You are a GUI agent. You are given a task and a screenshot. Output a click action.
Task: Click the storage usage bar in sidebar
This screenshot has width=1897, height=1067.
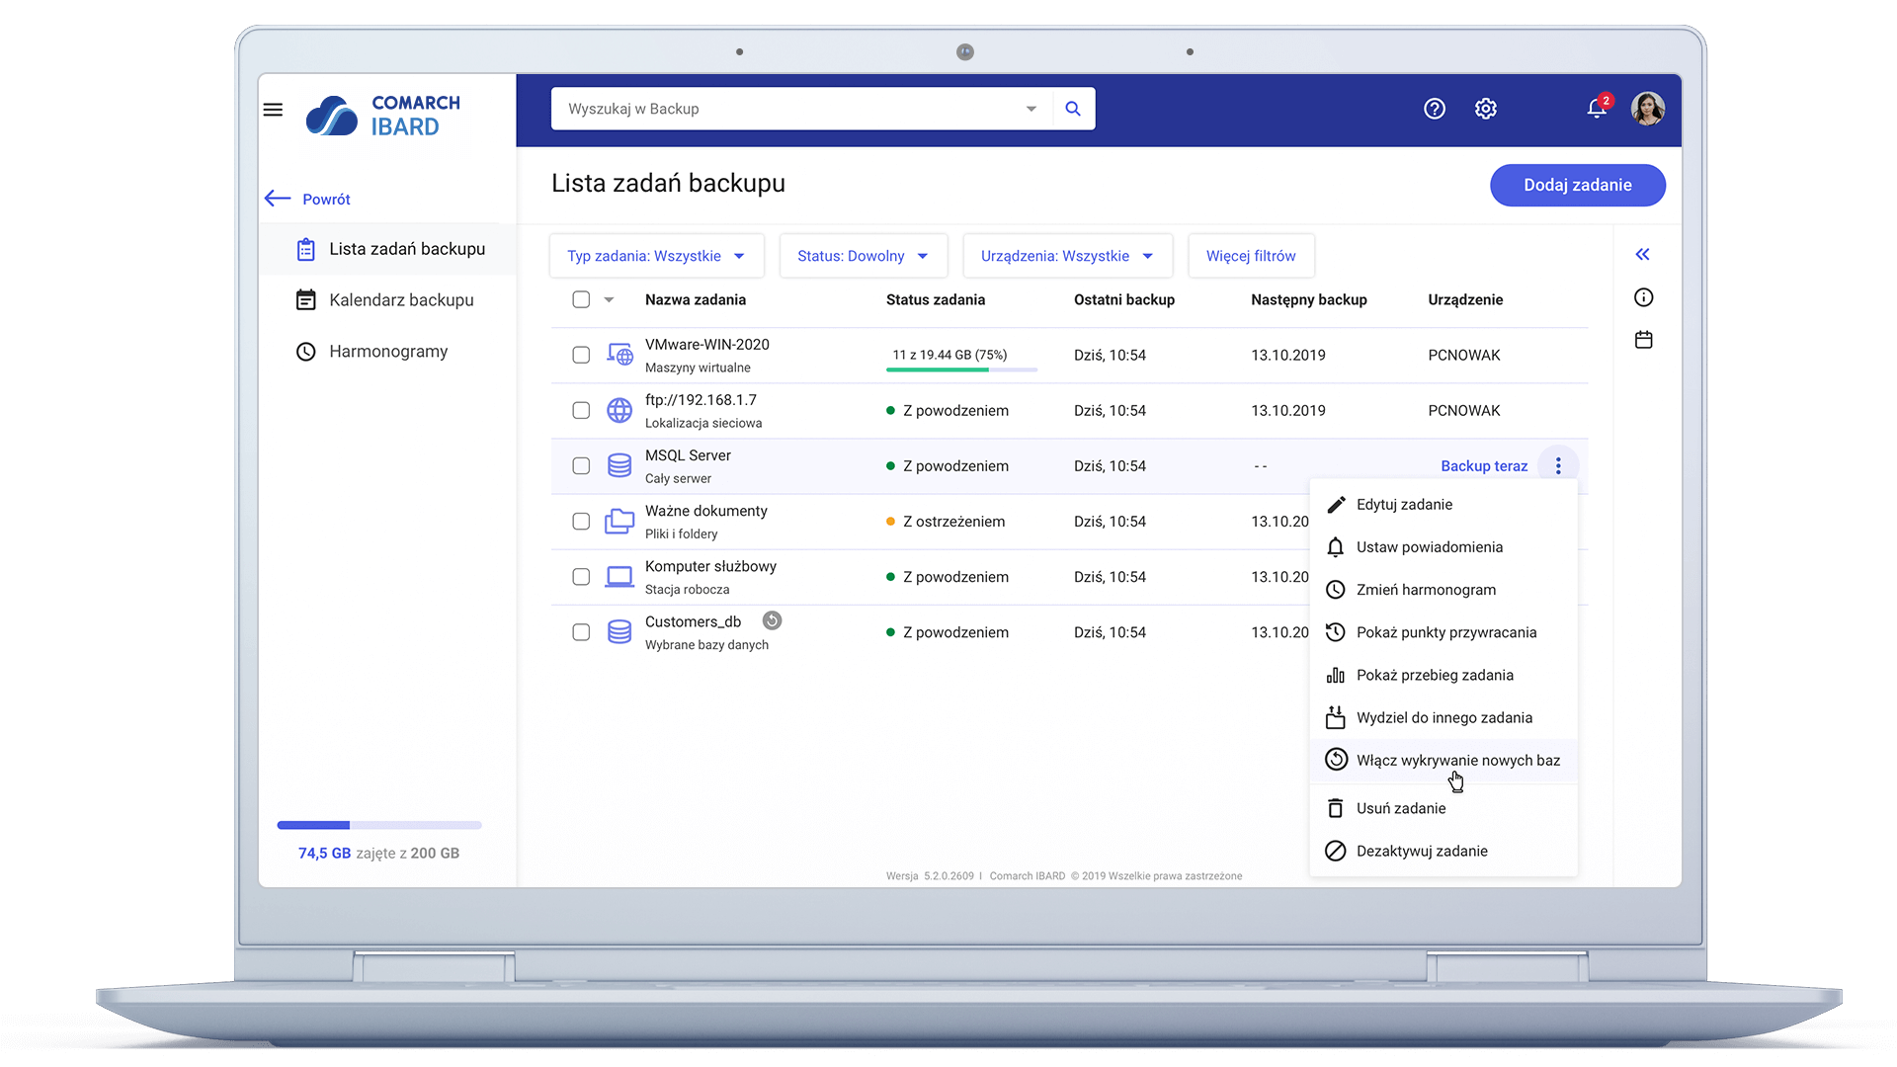pyautogui.click(x=379, y=825)
